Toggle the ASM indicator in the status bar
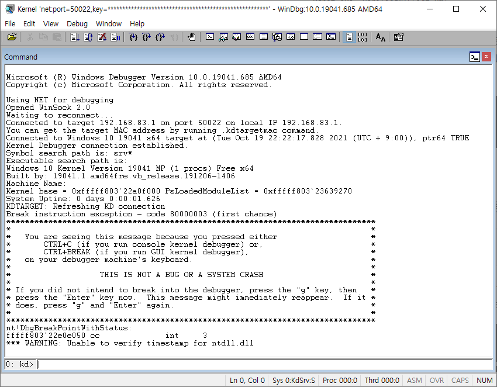497x387 pixels. (x=413, y=380)
